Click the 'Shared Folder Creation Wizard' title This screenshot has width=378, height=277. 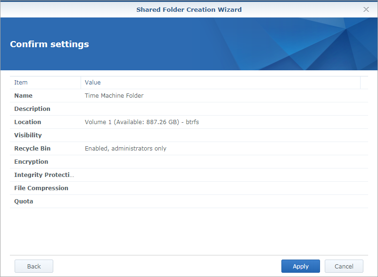(189, 9)
